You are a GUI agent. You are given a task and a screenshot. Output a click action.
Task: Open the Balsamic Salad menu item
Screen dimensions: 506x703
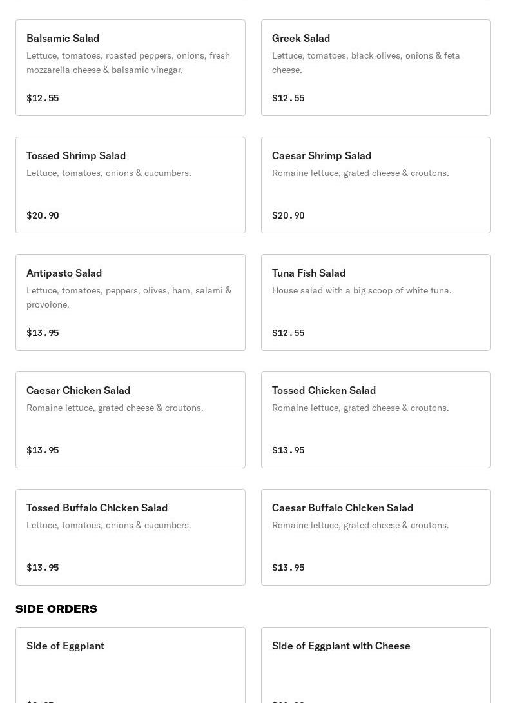130,68
